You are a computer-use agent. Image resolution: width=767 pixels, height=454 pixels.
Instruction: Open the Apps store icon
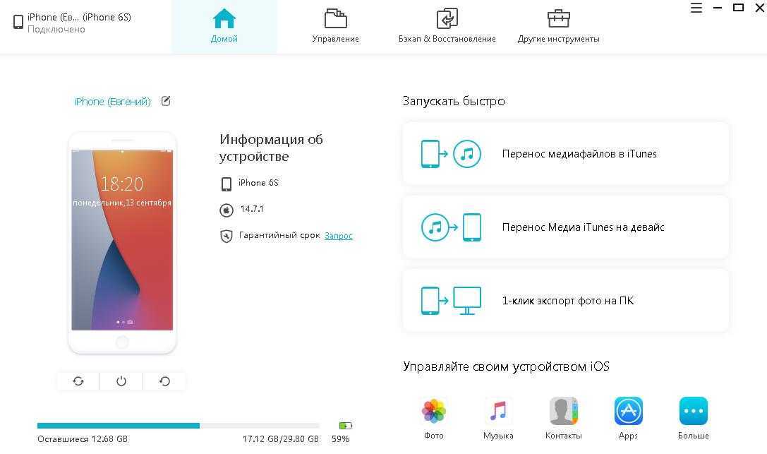628,410
